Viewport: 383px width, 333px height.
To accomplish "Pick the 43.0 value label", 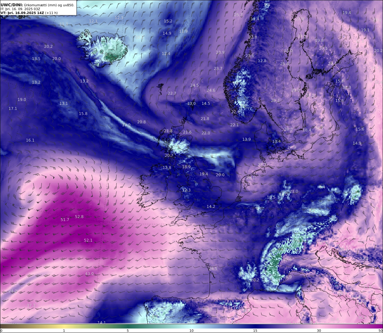I will coord(89,274).
